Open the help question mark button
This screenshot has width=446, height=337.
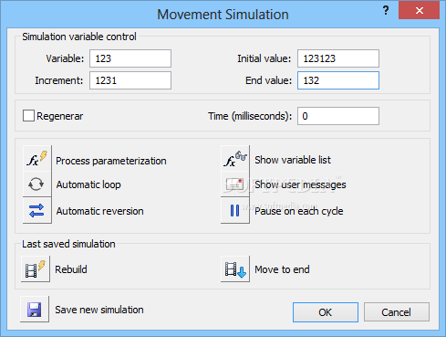tap(386, 10)
